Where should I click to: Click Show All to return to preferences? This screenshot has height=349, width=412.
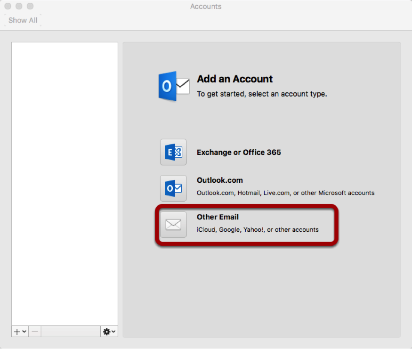click(23, 20)
